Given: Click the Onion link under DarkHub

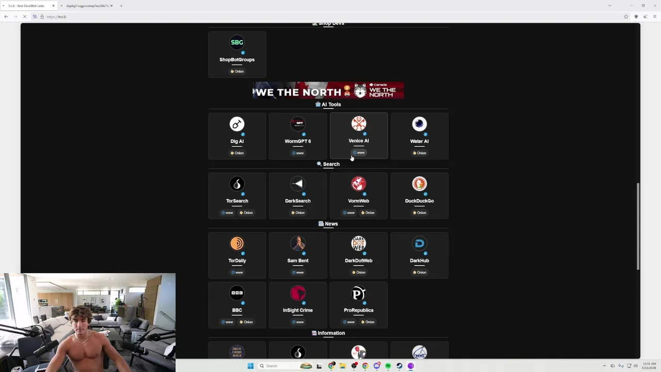Looking at the screenshot, I should pyautogui.click(x=419, y=272).
